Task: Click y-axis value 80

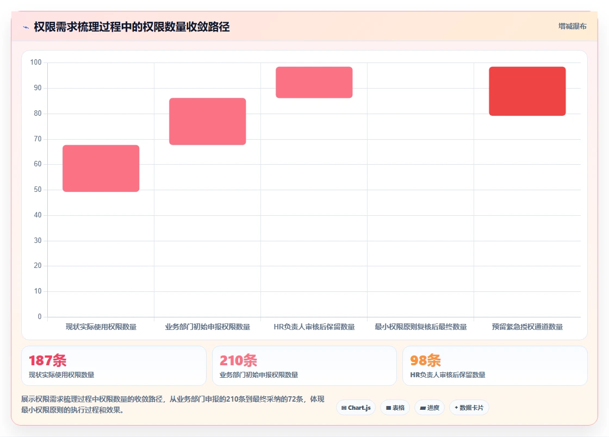Action: pos(38,113)
